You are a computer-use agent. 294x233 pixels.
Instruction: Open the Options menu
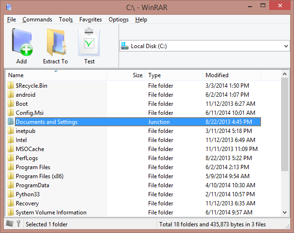119,20
